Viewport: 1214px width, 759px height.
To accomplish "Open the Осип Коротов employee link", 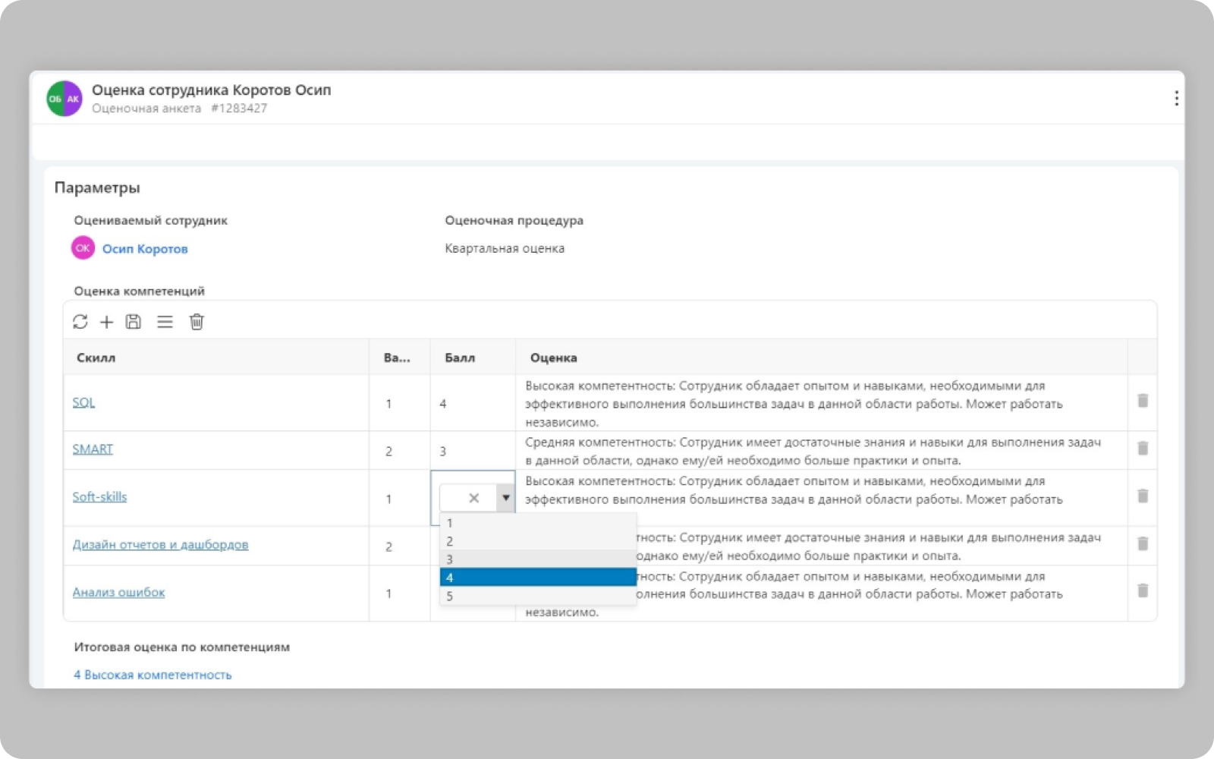I will point(145,249).
